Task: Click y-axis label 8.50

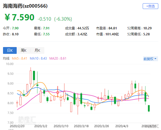Action: click(10, 93)
